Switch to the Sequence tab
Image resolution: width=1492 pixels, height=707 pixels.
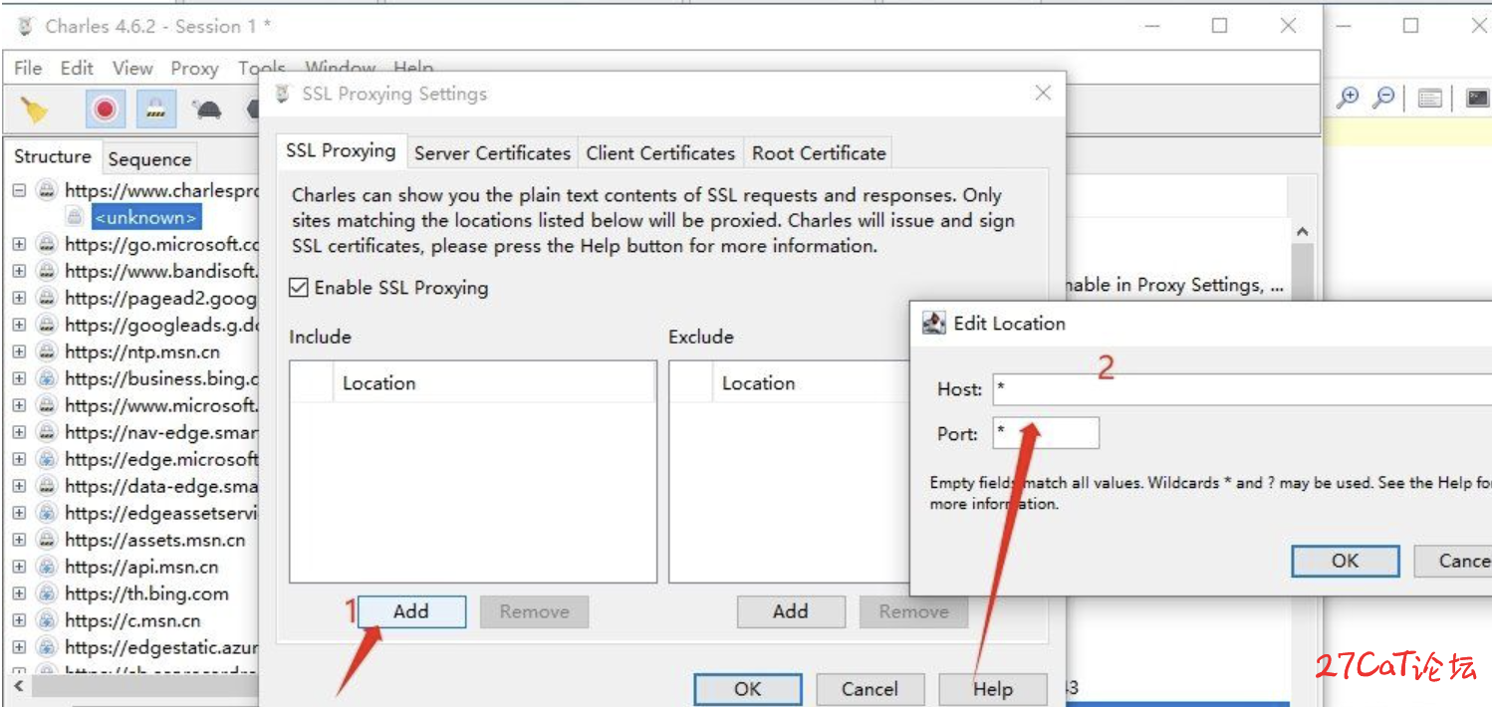[x=149, y=158]
